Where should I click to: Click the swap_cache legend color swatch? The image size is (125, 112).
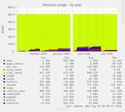(x=4, y=70)
